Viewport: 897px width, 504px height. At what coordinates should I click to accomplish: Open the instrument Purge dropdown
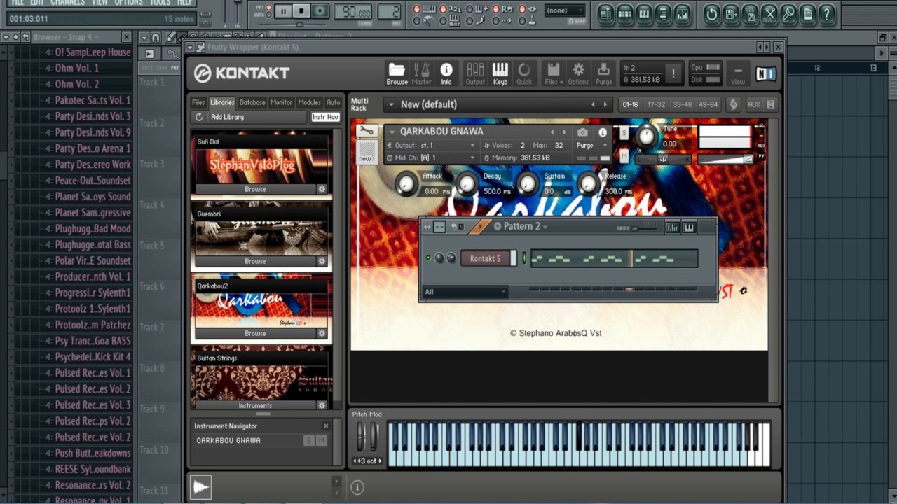tap(590, 146)
